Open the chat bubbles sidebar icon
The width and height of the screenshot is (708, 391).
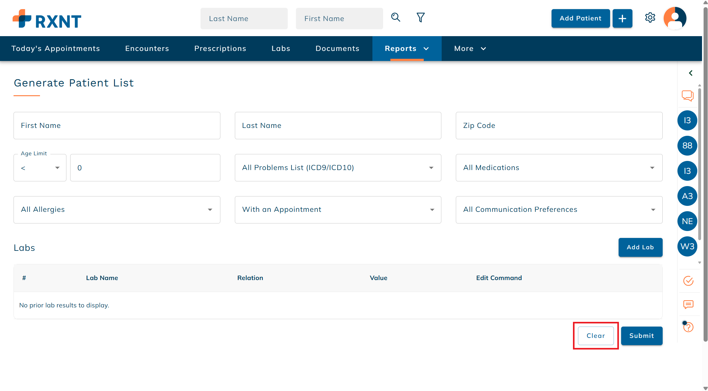click(x=688, y=96)
